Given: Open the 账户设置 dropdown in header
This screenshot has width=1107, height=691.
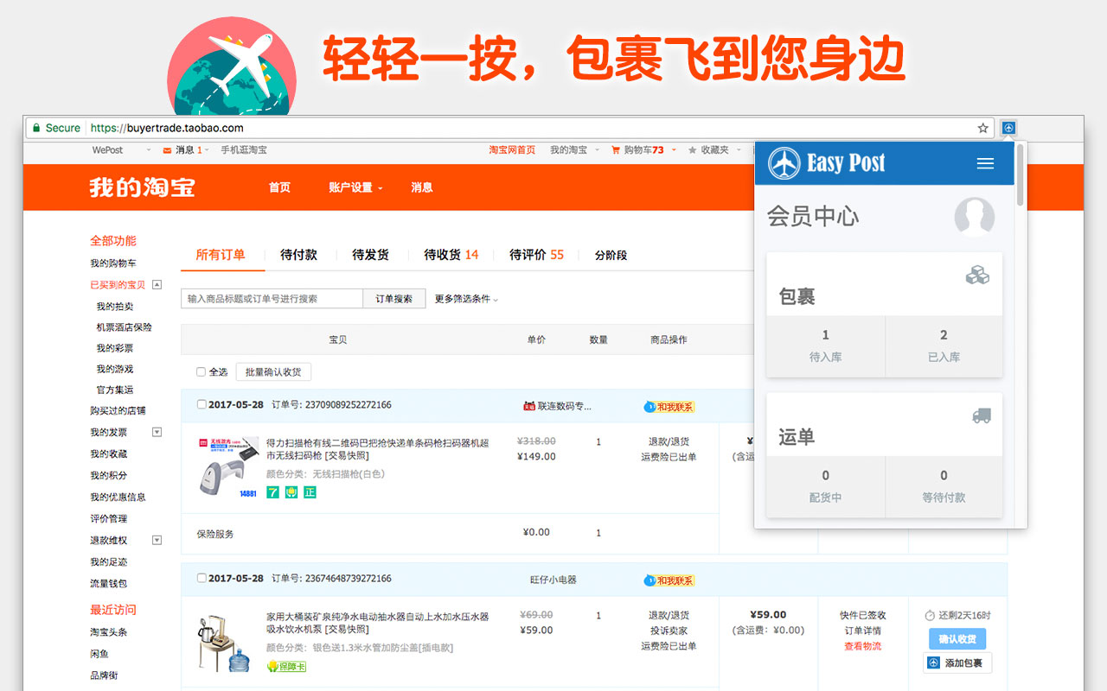Looking at the screenshot, I should click(x=355, y=187).
